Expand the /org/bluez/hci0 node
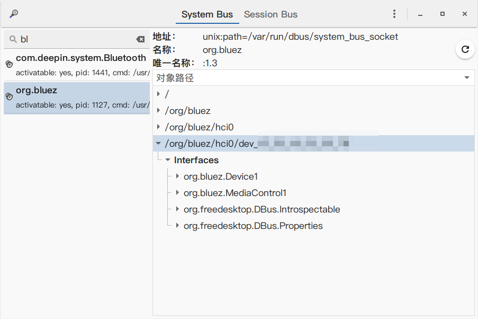478x319 pixels. pos(159,127)
